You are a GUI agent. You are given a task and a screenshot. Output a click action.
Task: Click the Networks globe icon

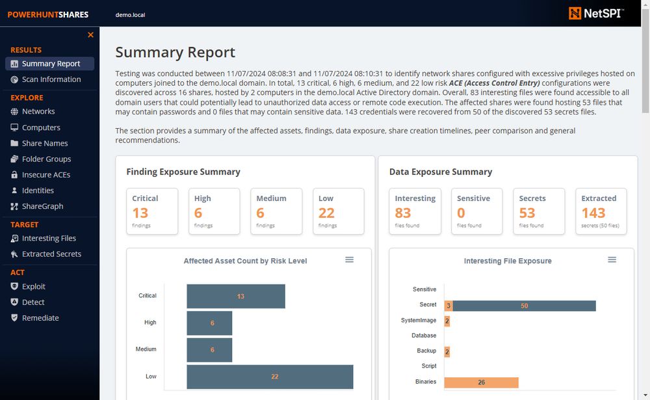click(14, 112)
